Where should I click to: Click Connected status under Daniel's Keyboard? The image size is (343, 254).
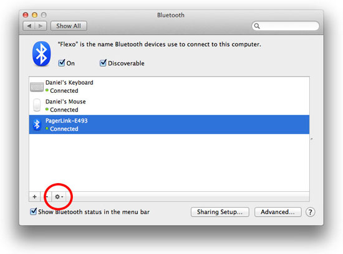coord(64,91)
